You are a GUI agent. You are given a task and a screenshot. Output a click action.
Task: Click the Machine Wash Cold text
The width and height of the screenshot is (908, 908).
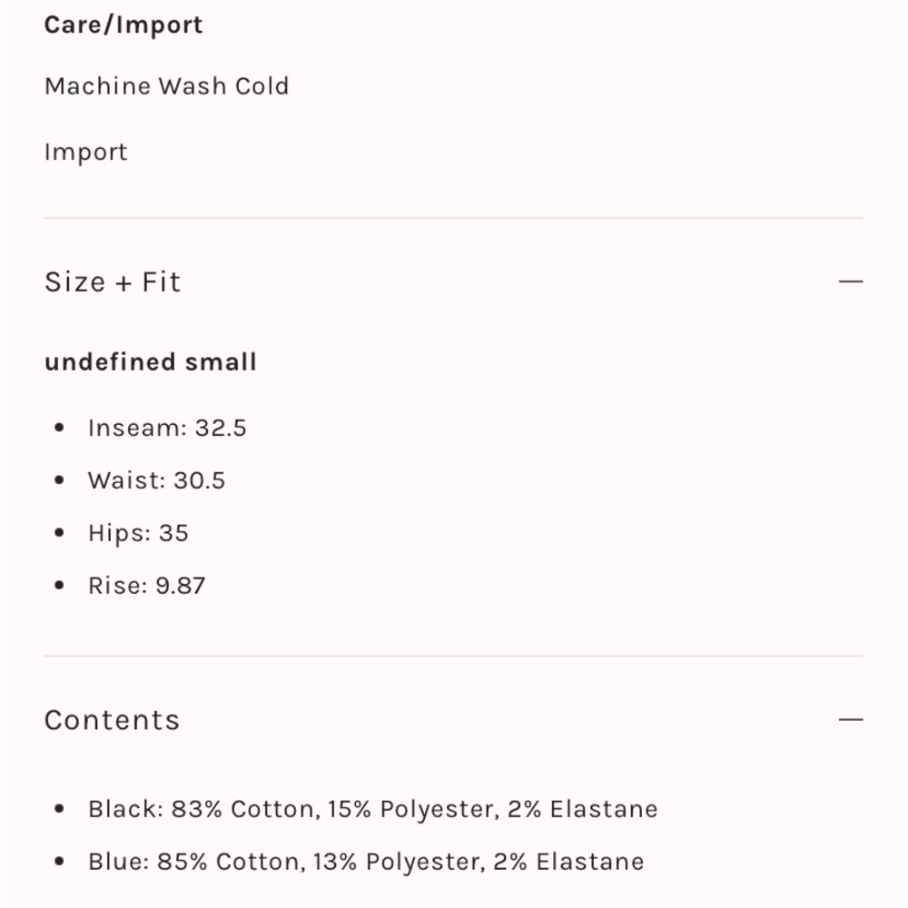tap(167, 86)
